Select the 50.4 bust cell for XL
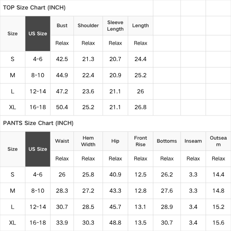Screen dimensions: 231x231 pyautogui.click(x=62, y=107)
